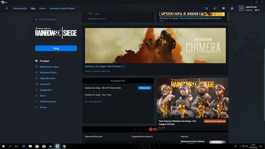Select Przegląd in the sidebar
Image resolution: width=265 pixels, height=149 pixels.
click(44, 61)
